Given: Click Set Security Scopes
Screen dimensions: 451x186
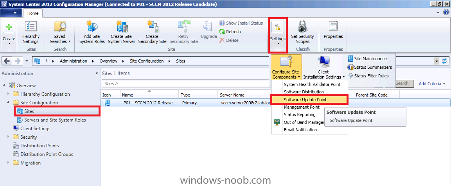Looking at the screenshot, I should click(303, 32).
